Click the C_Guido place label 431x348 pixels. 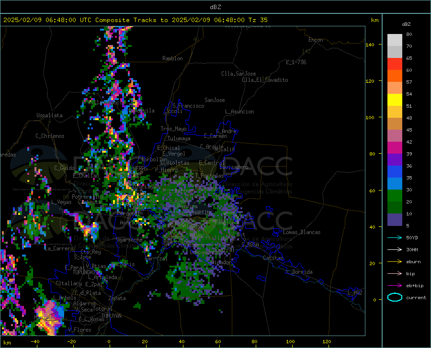point(64,168)
